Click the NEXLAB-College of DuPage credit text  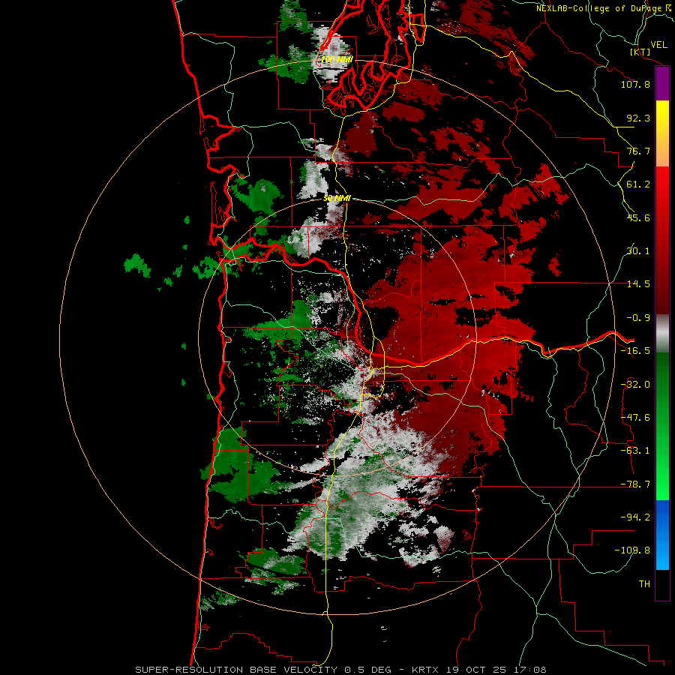[x=604, y=8]
